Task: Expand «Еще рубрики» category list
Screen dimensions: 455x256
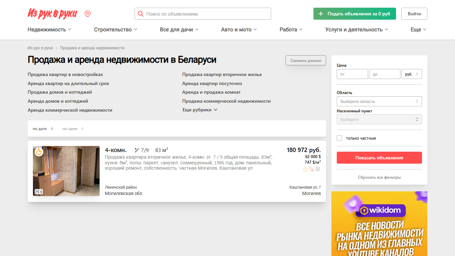Action: point(200,110)
